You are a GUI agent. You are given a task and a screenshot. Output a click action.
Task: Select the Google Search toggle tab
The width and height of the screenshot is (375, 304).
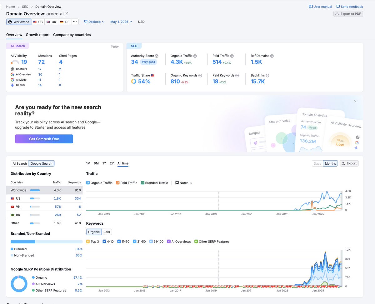42,163
